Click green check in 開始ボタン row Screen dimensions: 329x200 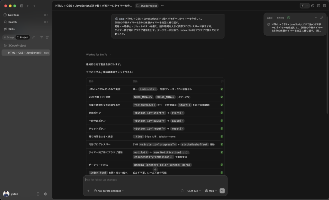pos(222,113)
